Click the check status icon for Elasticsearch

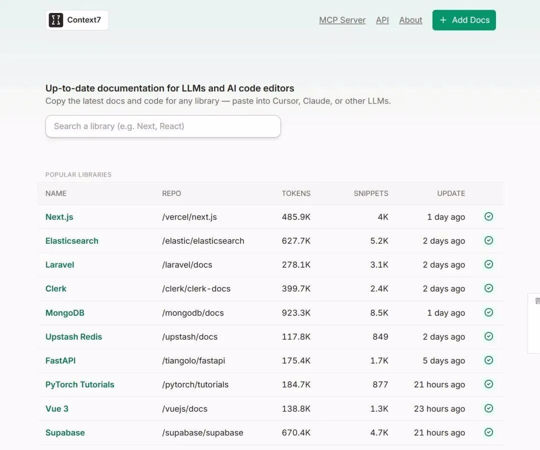coord(488,240)
